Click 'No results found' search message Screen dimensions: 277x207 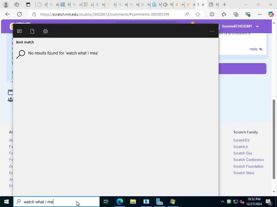click(63, 53)
